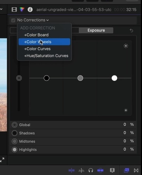
Task: Click the Midtones row circle icon
Action: pyautogui.click(x=14, y=141)
